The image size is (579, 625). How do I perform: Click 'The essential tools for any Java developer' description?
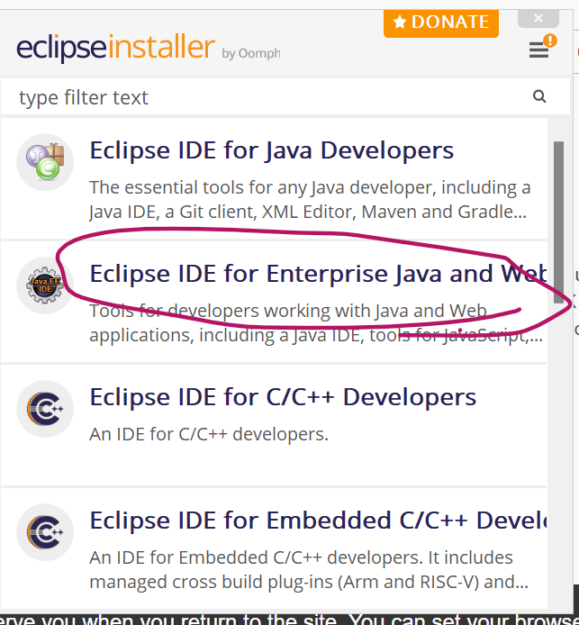tap(310, 200)
